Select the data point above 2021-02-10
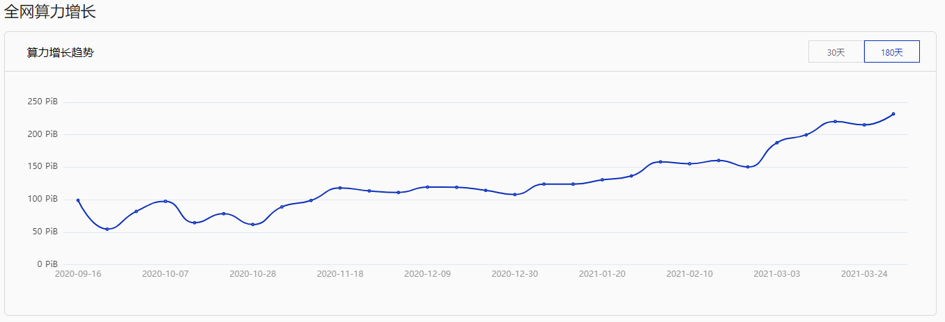The image size is (945, 322). tap(689, 163)
